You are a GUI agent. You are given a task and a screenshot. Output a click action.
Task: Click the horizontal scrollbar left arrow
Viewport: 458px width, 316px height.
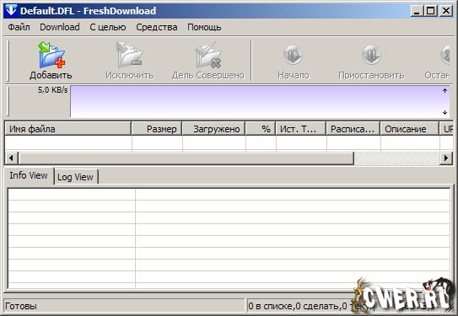[12, 158]
